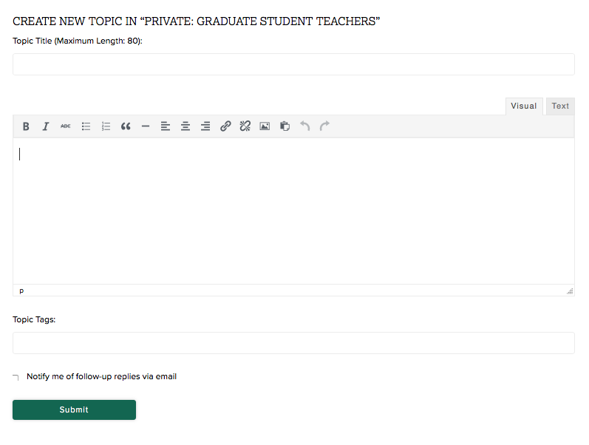
Task: Focus the Topic Tags input field
Action: (293, 343)
